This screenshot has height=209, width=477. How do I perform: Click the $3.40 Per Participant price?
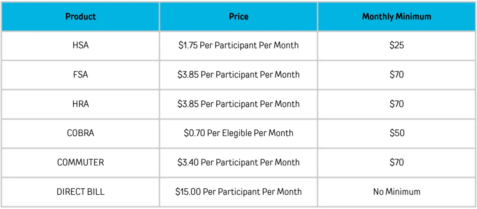coord(238,163)
